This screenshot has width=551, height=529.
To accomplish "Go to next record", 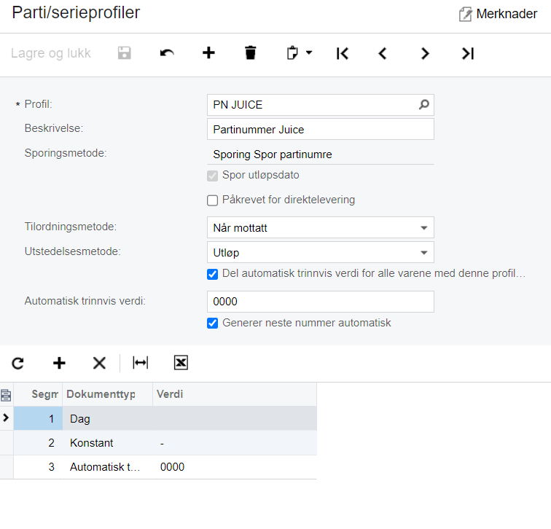I will pyautogui.click(x=425, y=53).
